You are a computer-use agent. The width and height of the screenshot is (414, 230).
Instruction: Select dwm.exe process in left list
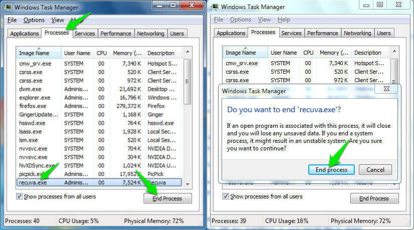click(99, 89)
